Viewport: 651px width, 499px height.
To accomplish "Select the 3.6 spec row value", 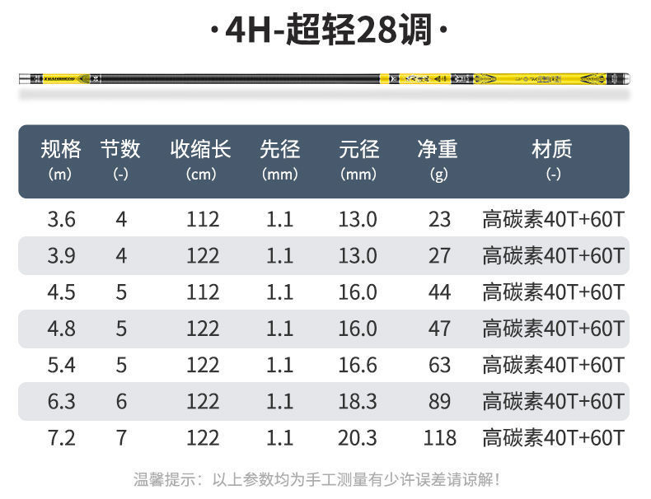I will coord(62,219).
